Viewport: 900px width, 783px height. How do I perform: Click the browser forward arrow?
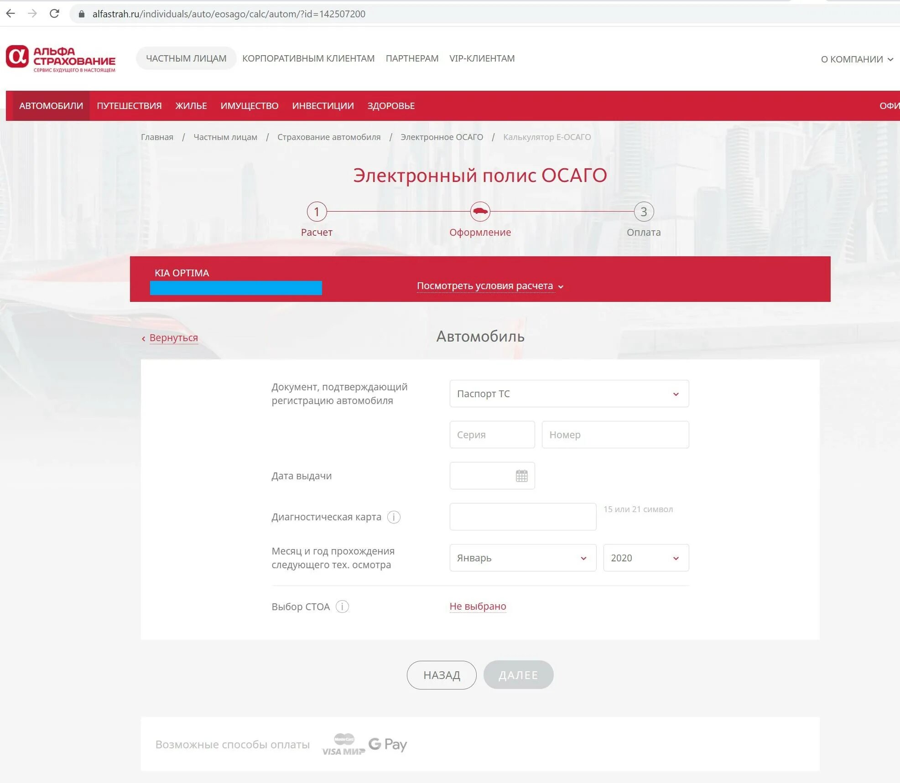click(32, 14)
